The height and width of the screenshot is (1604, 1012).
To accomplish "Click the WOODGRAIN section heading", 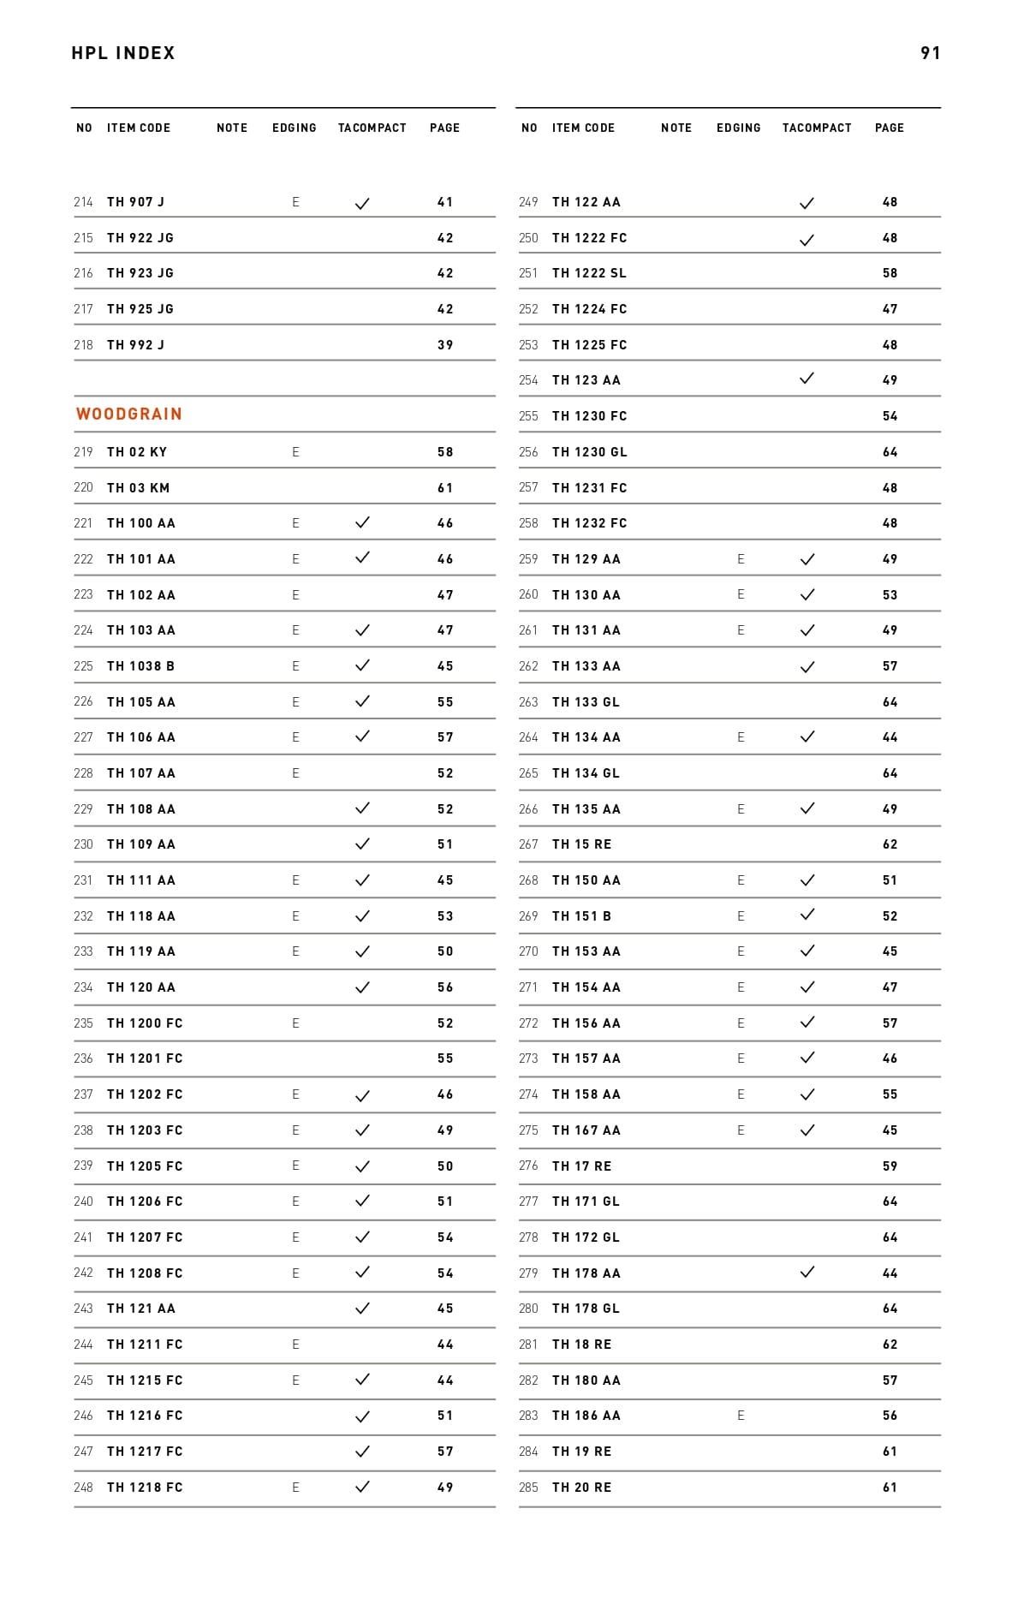I will pos(129,414).
